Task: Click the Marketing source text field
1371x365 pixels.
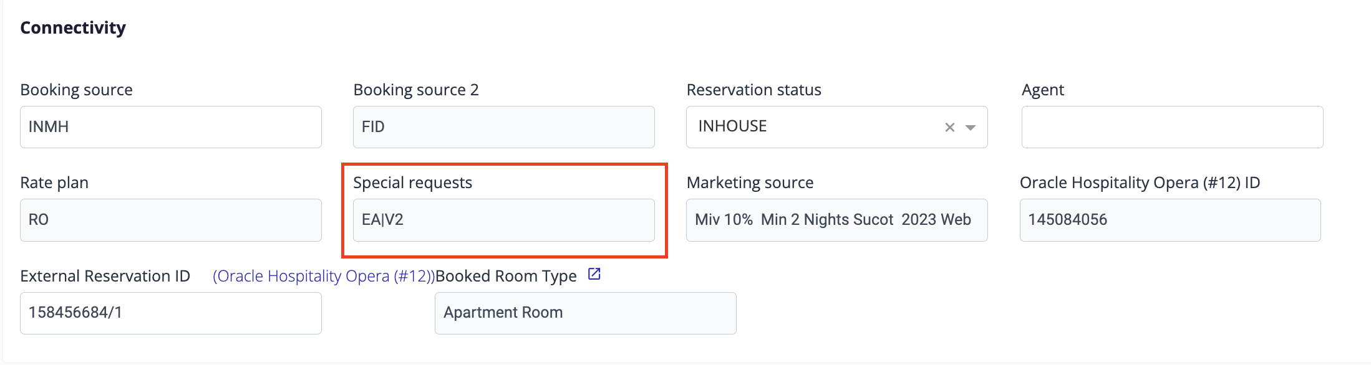Action: pos(837,220)
